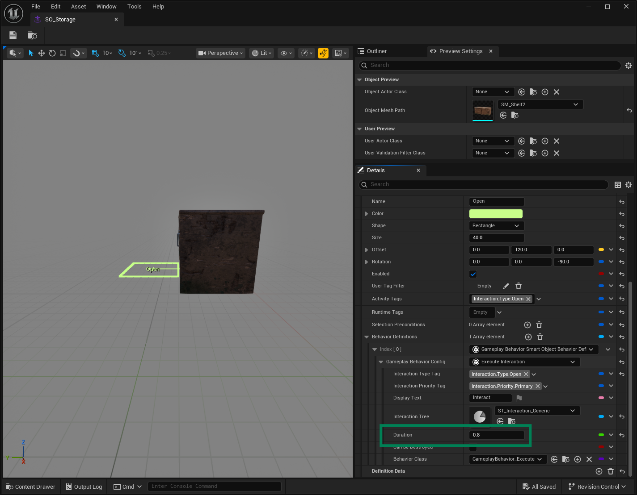Select the rotate gizmo tool
This screenshot has width=637, height=495.
(x=52, y=53)
